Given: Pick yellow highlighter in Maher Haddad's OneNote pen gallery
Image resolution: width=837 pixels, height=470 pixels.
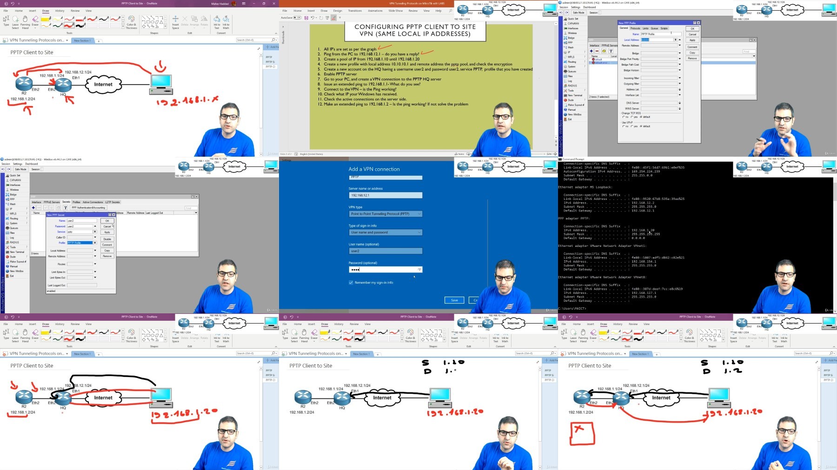Looking at the screenshot, I should coord(46,19).
